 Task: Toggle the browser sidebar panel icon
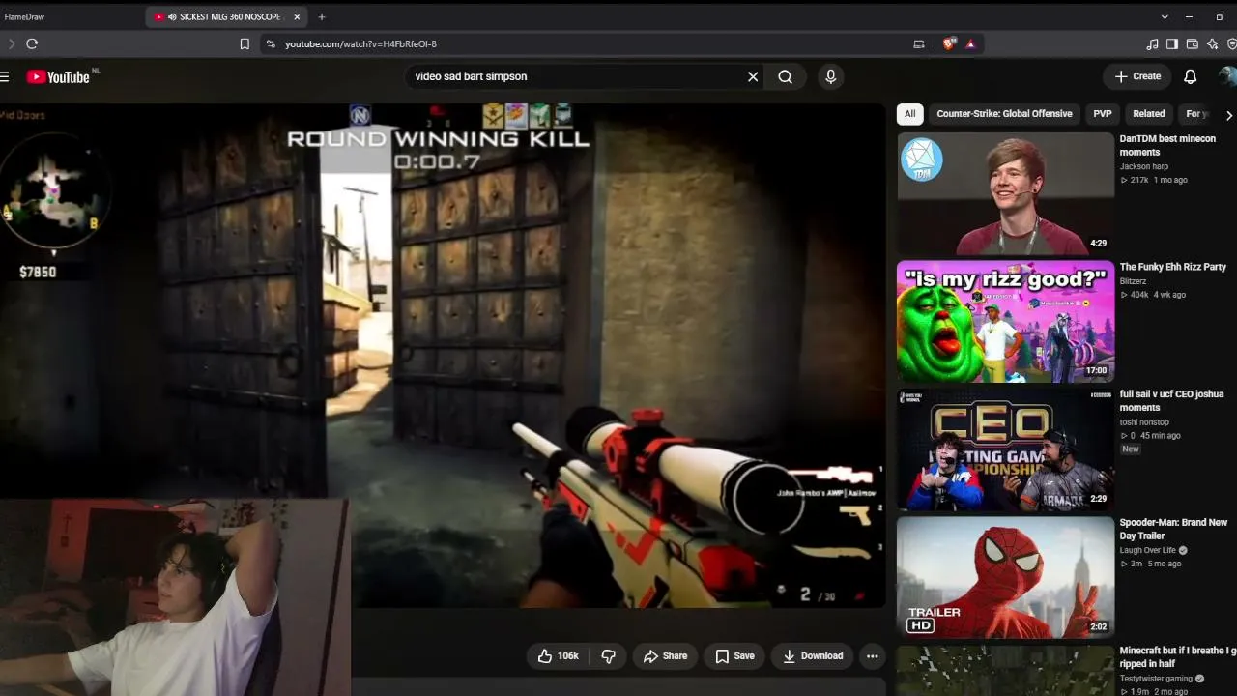click(x=1172, y=43)
